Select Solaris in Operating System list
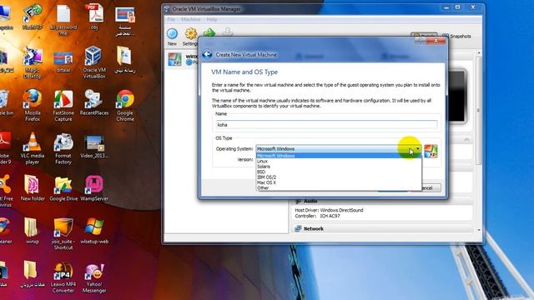 (339, 167)
